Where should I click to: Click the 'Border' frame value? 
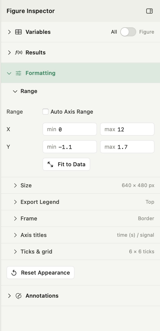click(x=146, y=218)
